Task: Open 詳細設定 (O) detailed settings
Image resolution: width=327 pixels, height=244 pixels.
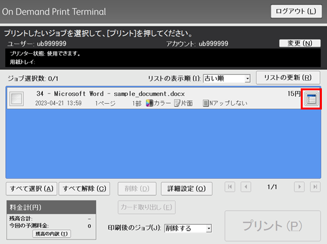Action: [x=186, y=189]
